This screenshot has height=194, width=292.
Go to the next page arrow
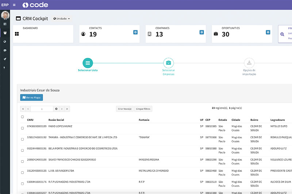62,109
